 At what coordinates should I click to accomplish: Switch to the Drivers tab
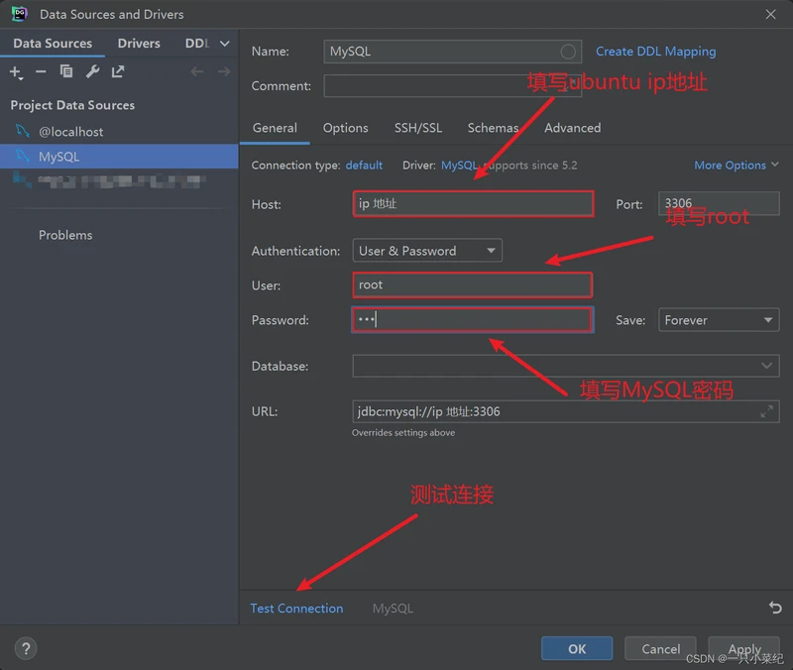pyautogui.click(x=139, y=44)
